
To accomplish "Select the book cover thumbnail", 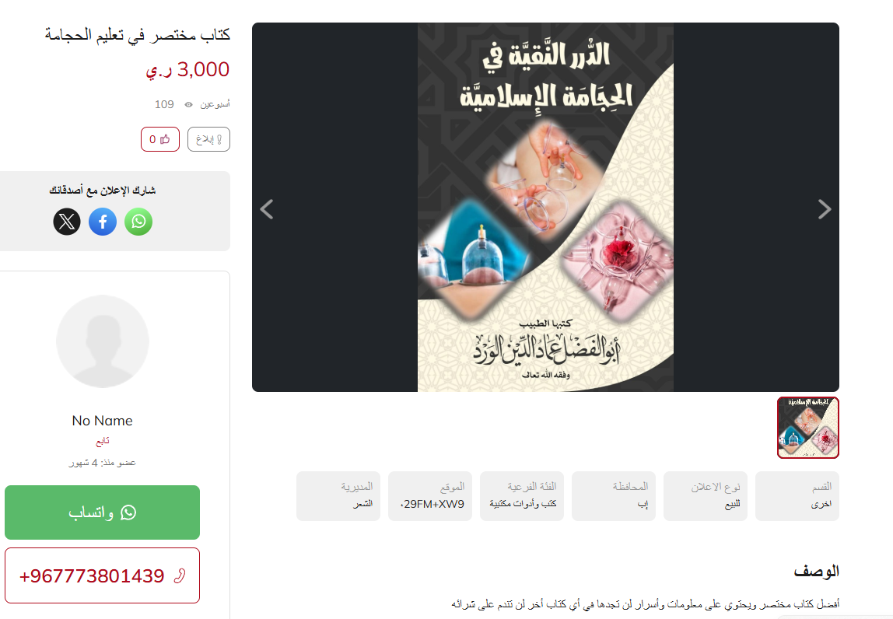I will click(x=807, y=428).
